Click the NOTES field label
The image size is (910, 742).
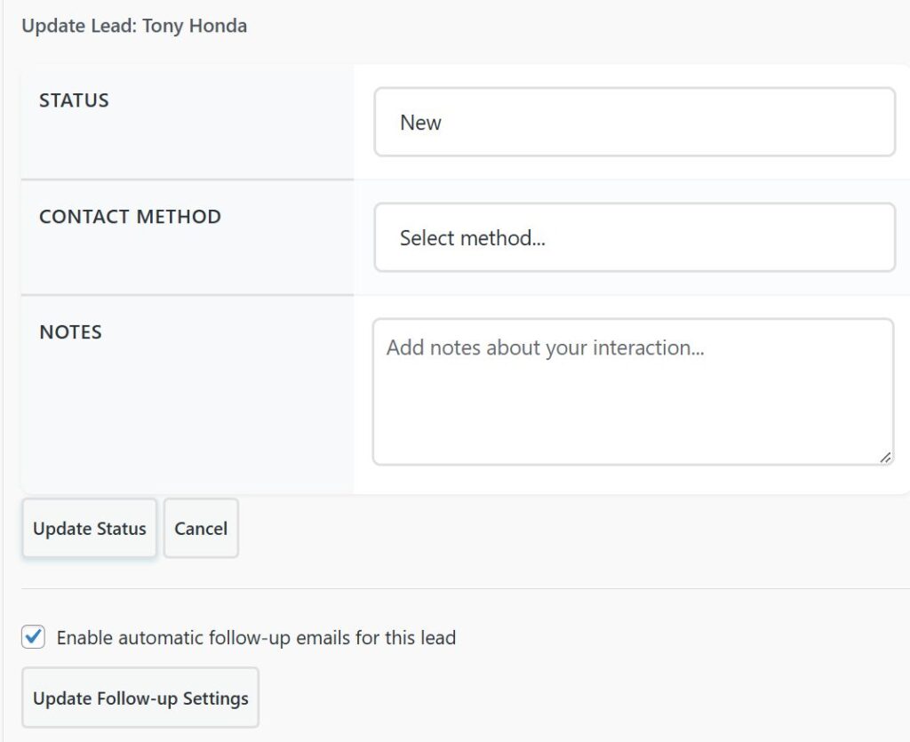[70, 332]
